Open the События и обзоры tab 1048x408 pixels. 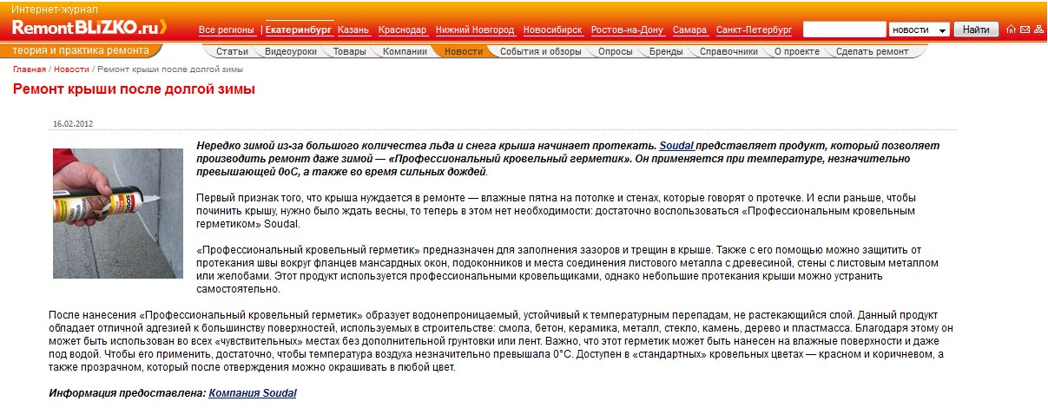540,51
